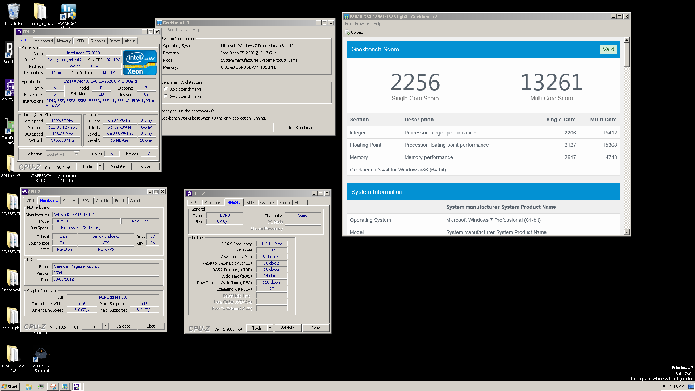Click the multi-core score 13261
695x391 pixels.
[551, 83]
